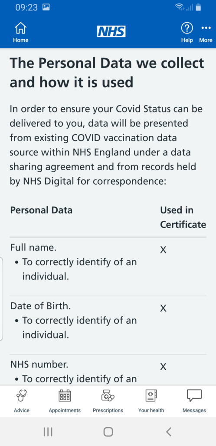Open the Your health record tab

coord(151,401)
